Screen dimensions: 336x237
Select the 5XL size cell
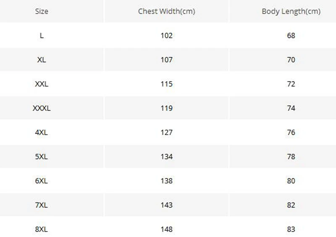(x=42, y=157)
